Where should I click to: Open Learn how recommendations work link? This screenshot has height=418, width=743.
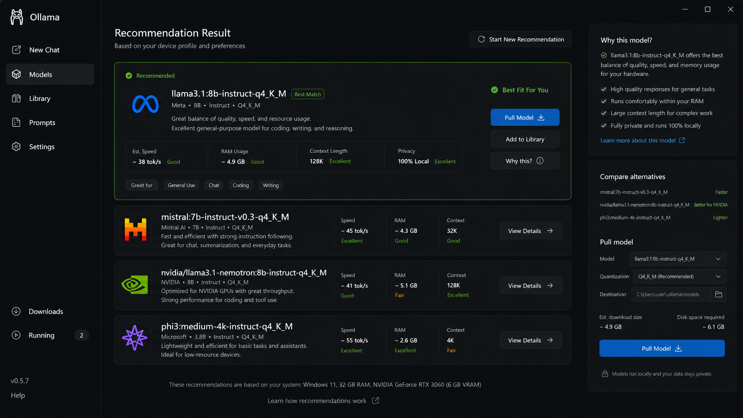click(x=323, y=401)
